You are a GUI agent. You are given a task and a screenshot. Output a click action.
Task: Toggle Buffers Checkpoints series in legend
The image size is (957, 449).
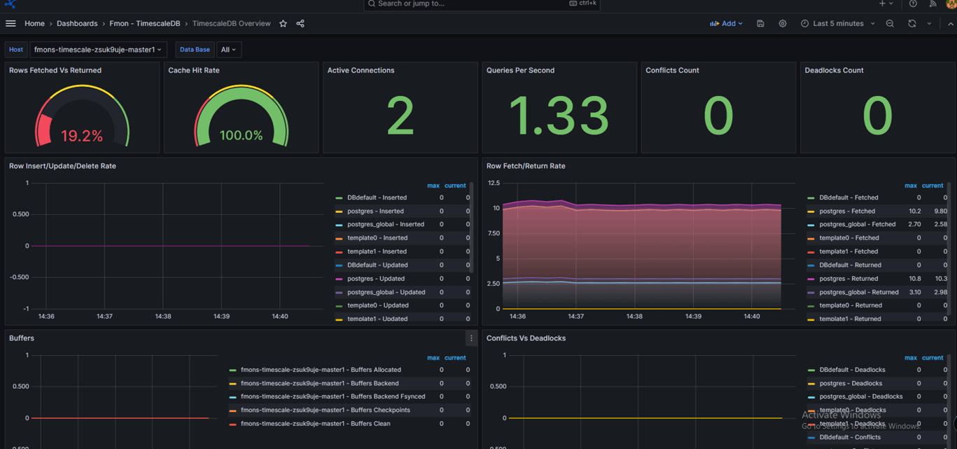[x=325, y=410]
